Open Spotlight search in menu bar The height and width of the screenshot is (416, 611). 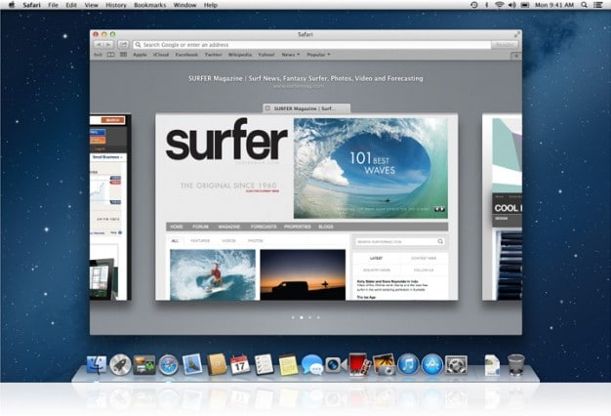pos(584,5)
